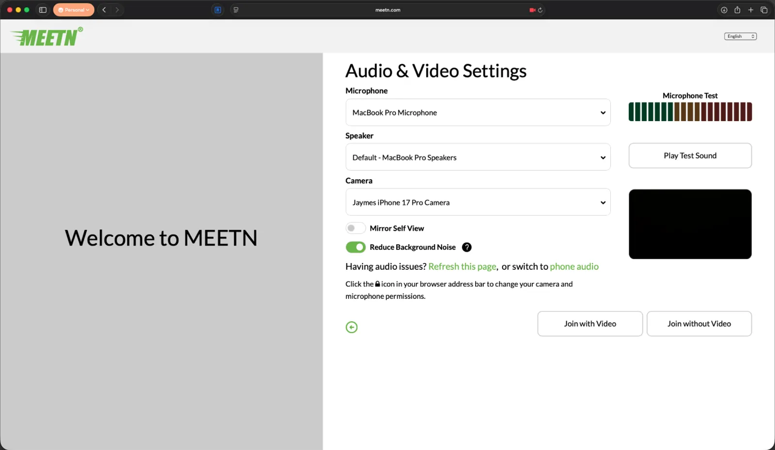The height and width of the screenshot is (450, 775).
Task: Click the meetn.com address bar
Action: pos(387,10)
